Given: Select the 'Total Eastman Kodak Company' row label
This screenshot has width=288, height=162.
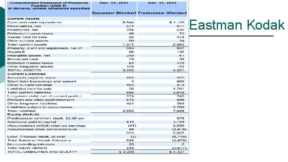Looking at the screenshot, I should point(39,140).
